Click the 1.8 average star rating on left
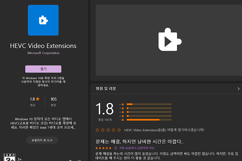242x161 pixels. click(35, 99)
